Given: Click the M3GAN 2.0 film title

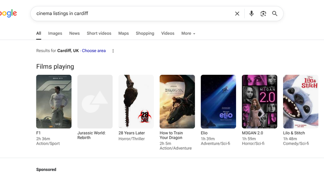Looking at the screenshot, I should pos(252,133).
